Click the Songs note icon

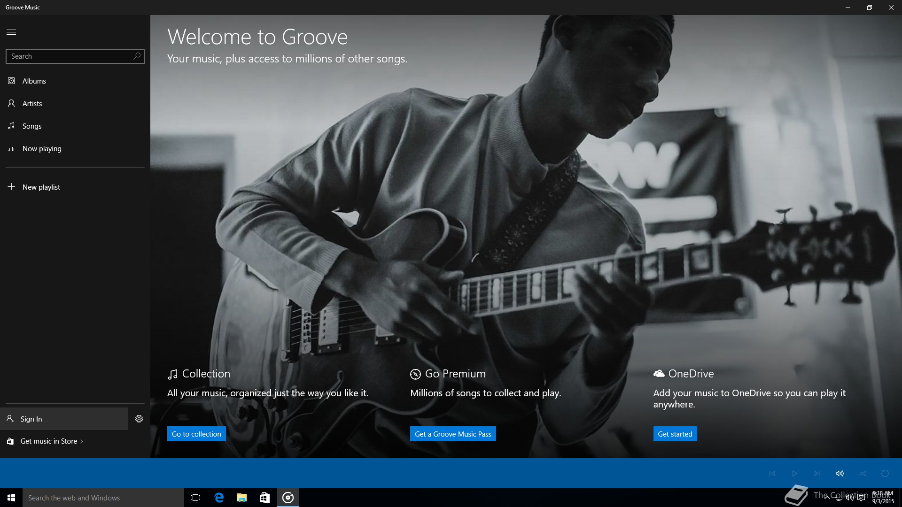[11, 126]
